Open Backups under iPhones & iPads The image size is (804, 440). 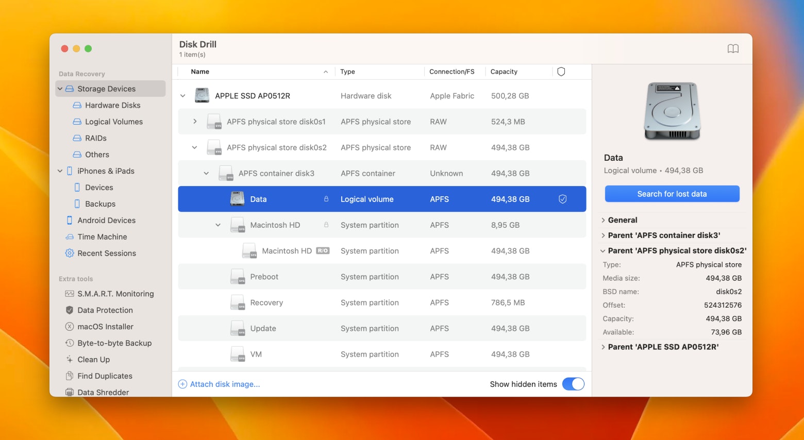pos(100,204)
